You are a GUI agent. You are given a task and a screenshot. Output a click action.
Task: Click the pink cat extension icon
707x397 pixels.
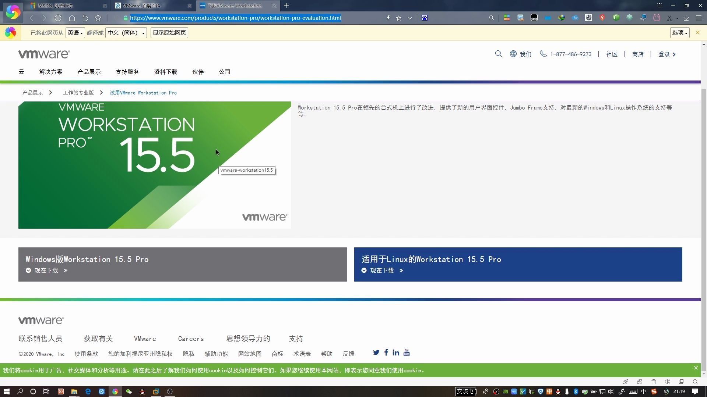click(x=657, y=18)
